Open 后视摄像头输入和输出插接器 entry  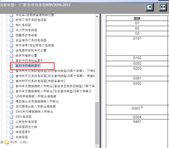[36, 106]
